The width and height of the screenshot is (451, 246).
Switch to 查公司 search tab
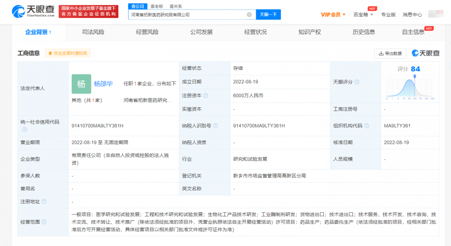pyautogui.click(x=138, y=6)
